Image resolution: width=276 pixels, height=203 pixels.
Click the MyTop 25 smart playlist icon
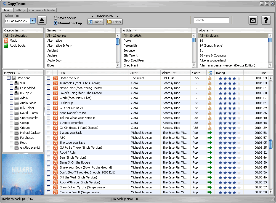click(x=17, y=93)
